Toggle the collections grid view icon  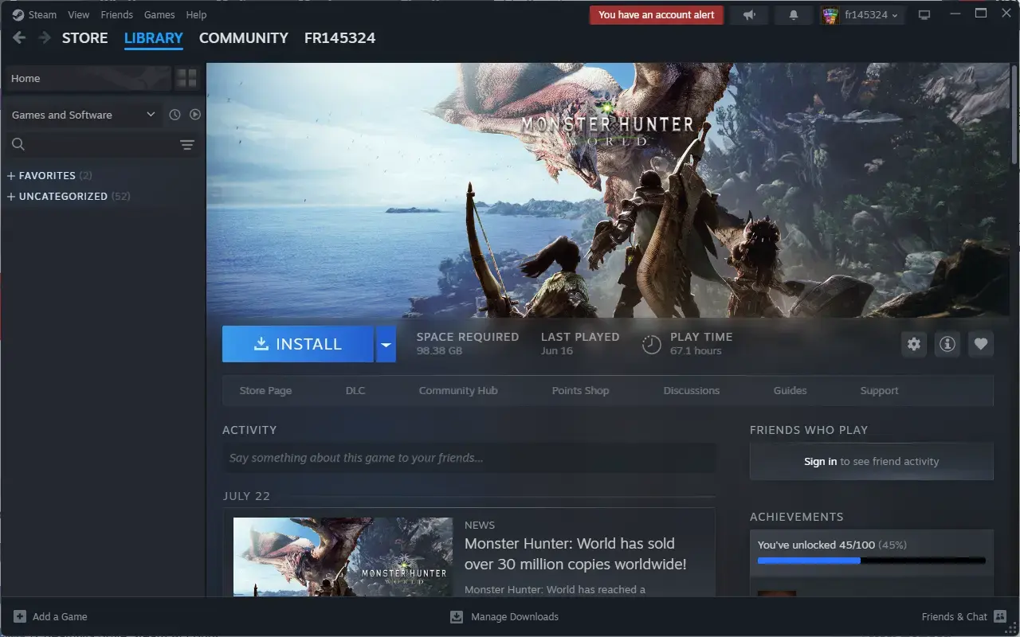pos(186,78)
